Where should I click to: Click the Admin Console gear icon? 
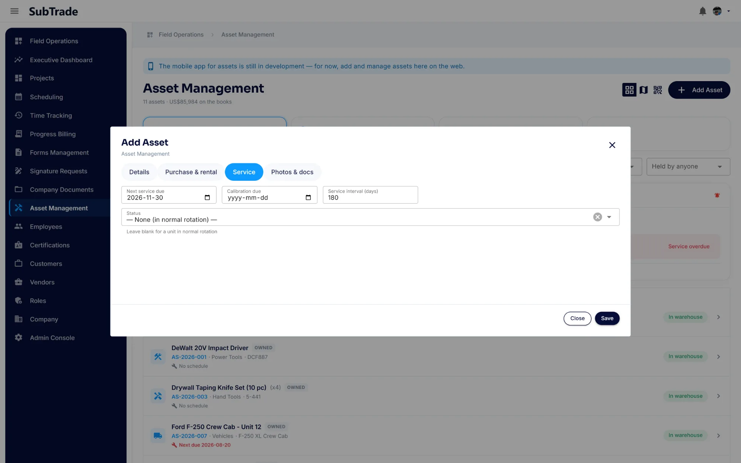19,337
